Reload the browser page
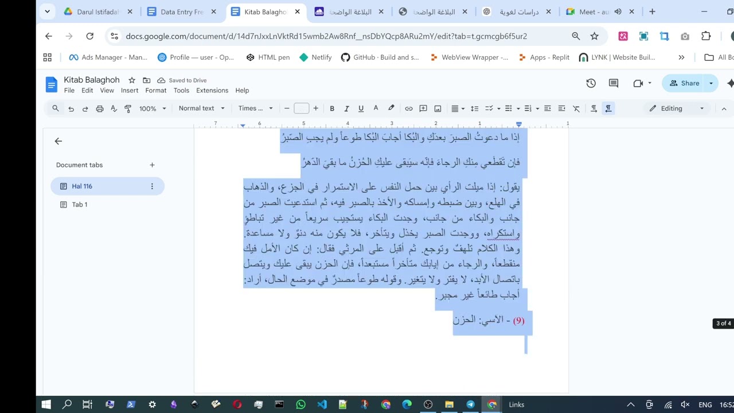 (89, 36)
